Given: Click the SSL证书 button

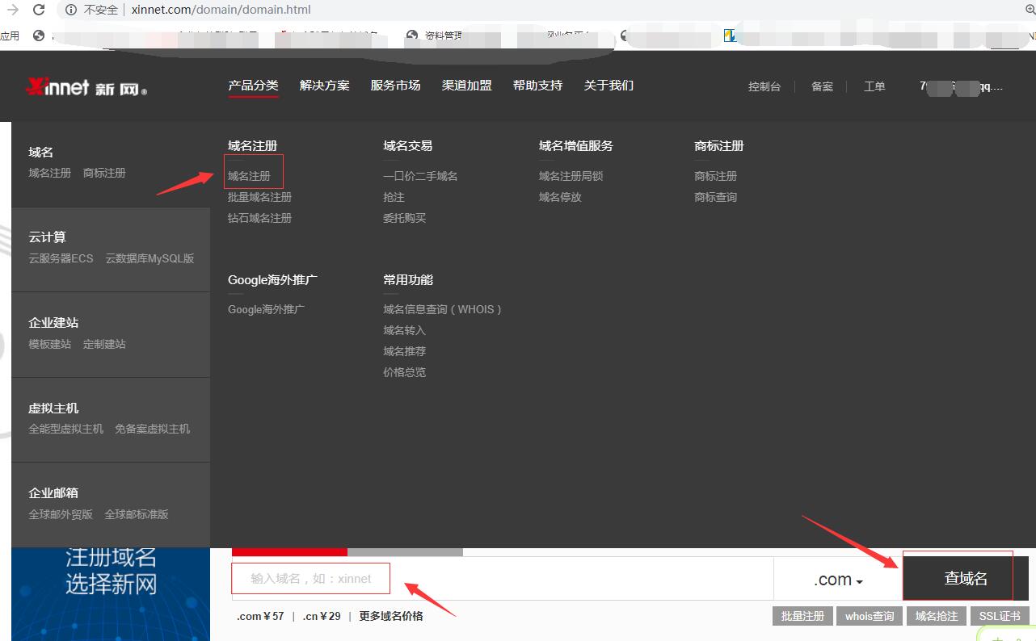Looking at the screenshot, I should click(1000, 616).
